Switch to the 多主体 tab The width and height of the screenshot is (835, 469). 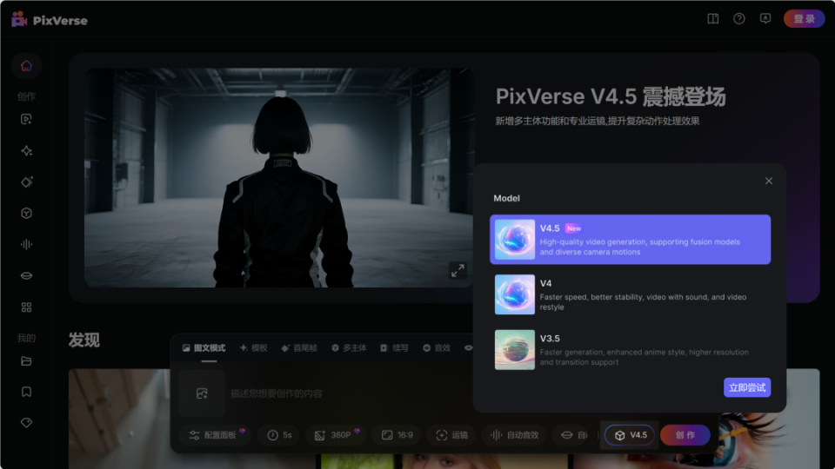coord(350,348)
